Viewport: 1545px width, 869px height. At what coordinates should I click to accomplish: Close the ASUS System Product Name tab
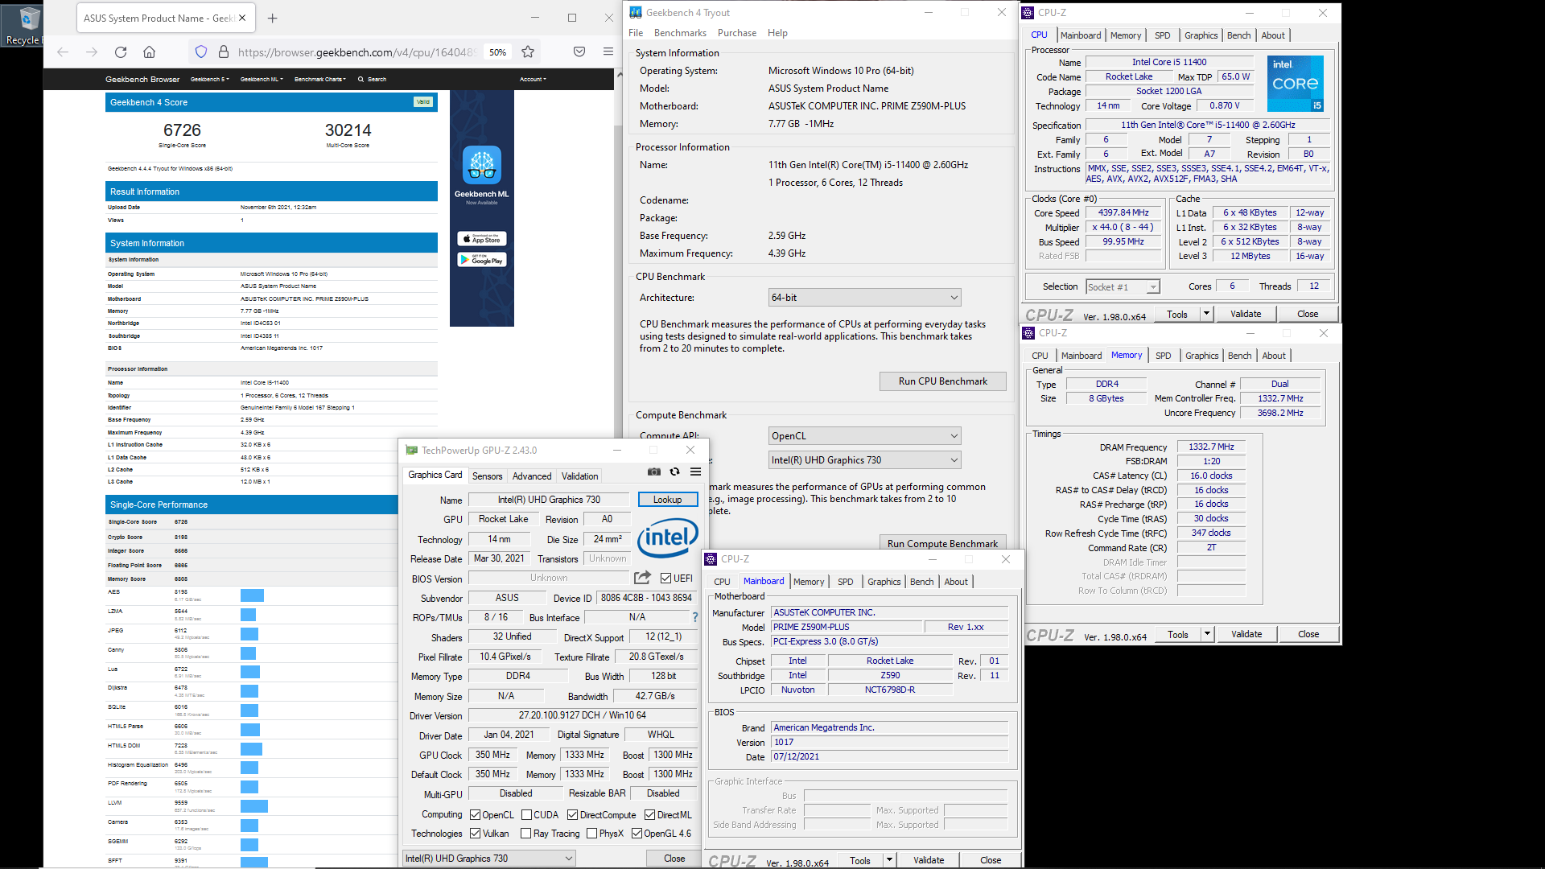[243, 18]
